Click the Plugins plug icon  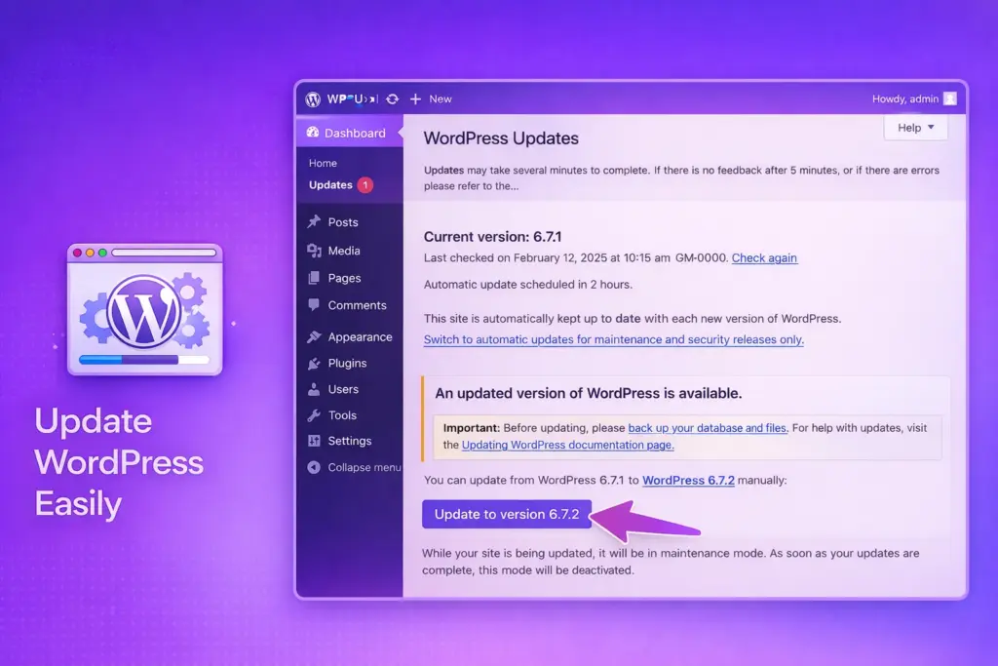(314, 363)
